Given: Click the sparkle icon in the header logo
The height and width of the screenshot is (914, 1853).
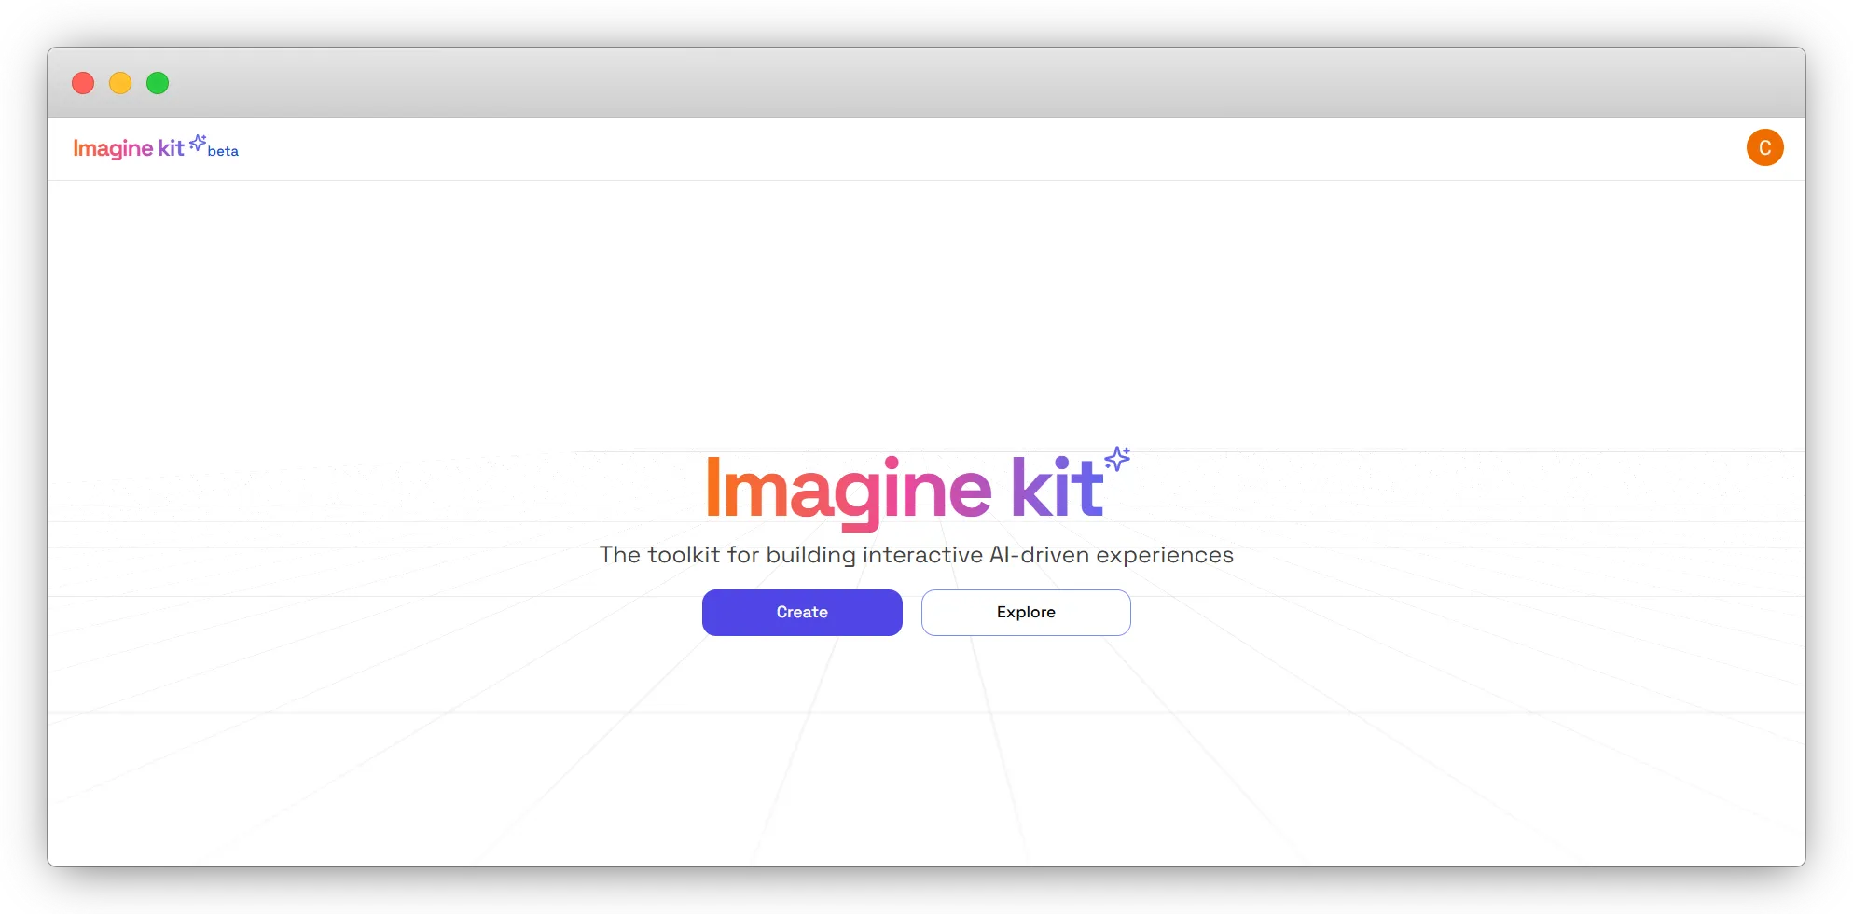Looking at the screenshot, I should tap(198, 141).
